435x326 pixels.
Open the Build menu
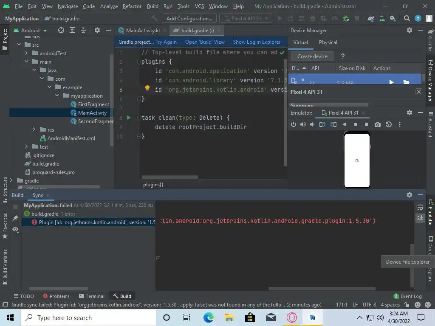[153, 6]
